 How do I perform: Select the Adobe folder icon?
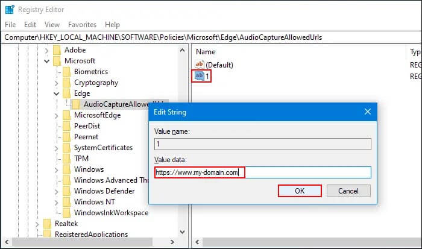(57, 50)
